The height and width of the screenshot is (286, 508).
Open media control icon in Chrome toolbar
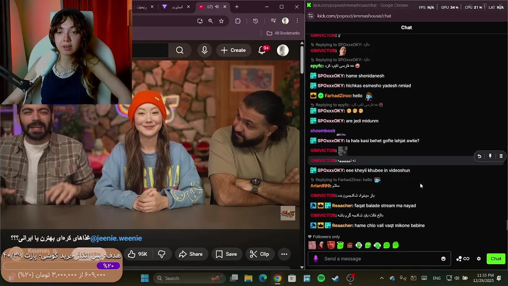click(x=273, y=21)
